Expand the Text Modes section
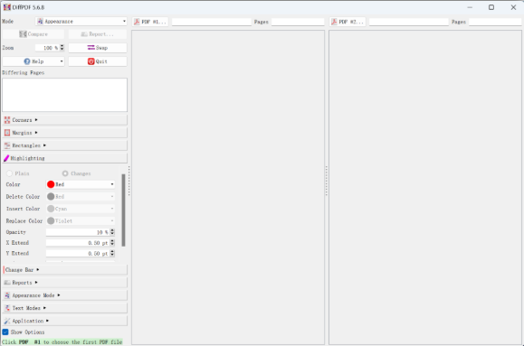The height and width of the screenshot is (346, 524). pyautogui.click(x=65, y=308)
